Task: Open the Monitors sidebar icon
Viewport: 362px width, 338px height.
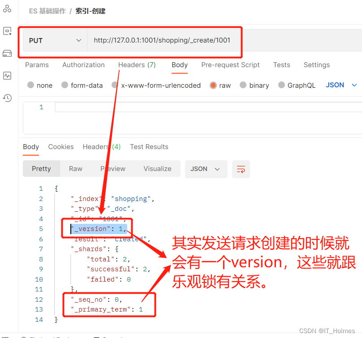Action: click(7, 76)
